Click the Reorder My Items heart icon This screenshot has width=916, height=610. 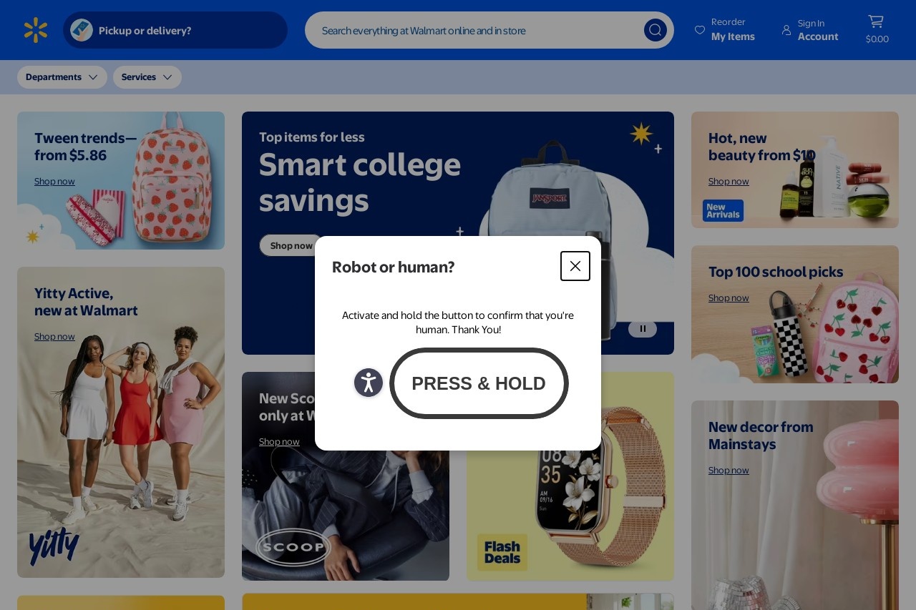(700, 30)
